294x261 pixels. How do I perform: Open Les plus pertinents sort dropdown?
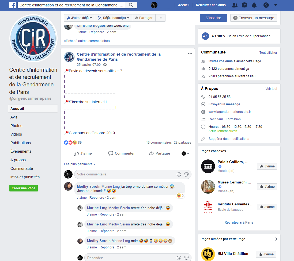(x=80, y=164)
